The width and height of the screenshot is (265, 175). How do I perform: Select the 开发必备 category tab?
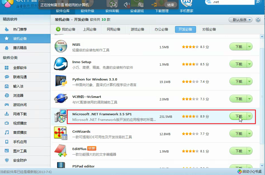pyautogui.click(x=185, y=29)
